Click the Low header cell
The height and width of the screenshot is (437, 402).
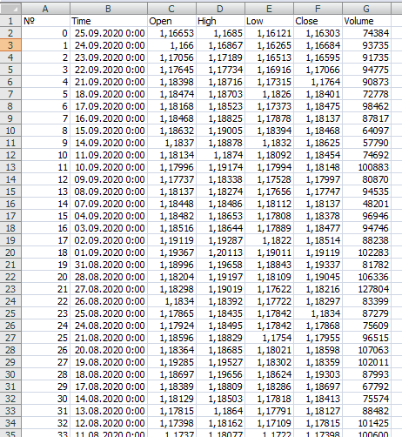pyautogui.click(x=269, y=21)
